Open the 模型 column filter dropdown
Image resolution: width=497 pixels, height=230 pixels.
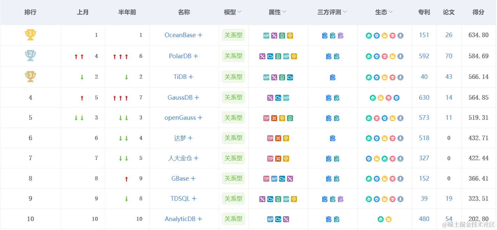(239, 12)
